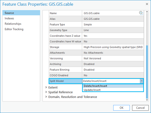Expand the Spatial Reference section
This screenshot has height=113, width=151.
pyautogui.click(x=46, y=92)
